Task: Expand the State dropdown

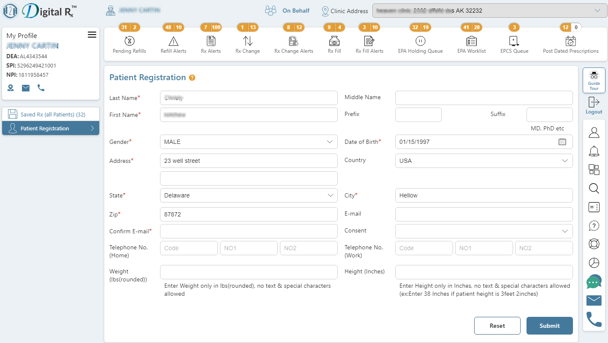Action: pos(249,195)
